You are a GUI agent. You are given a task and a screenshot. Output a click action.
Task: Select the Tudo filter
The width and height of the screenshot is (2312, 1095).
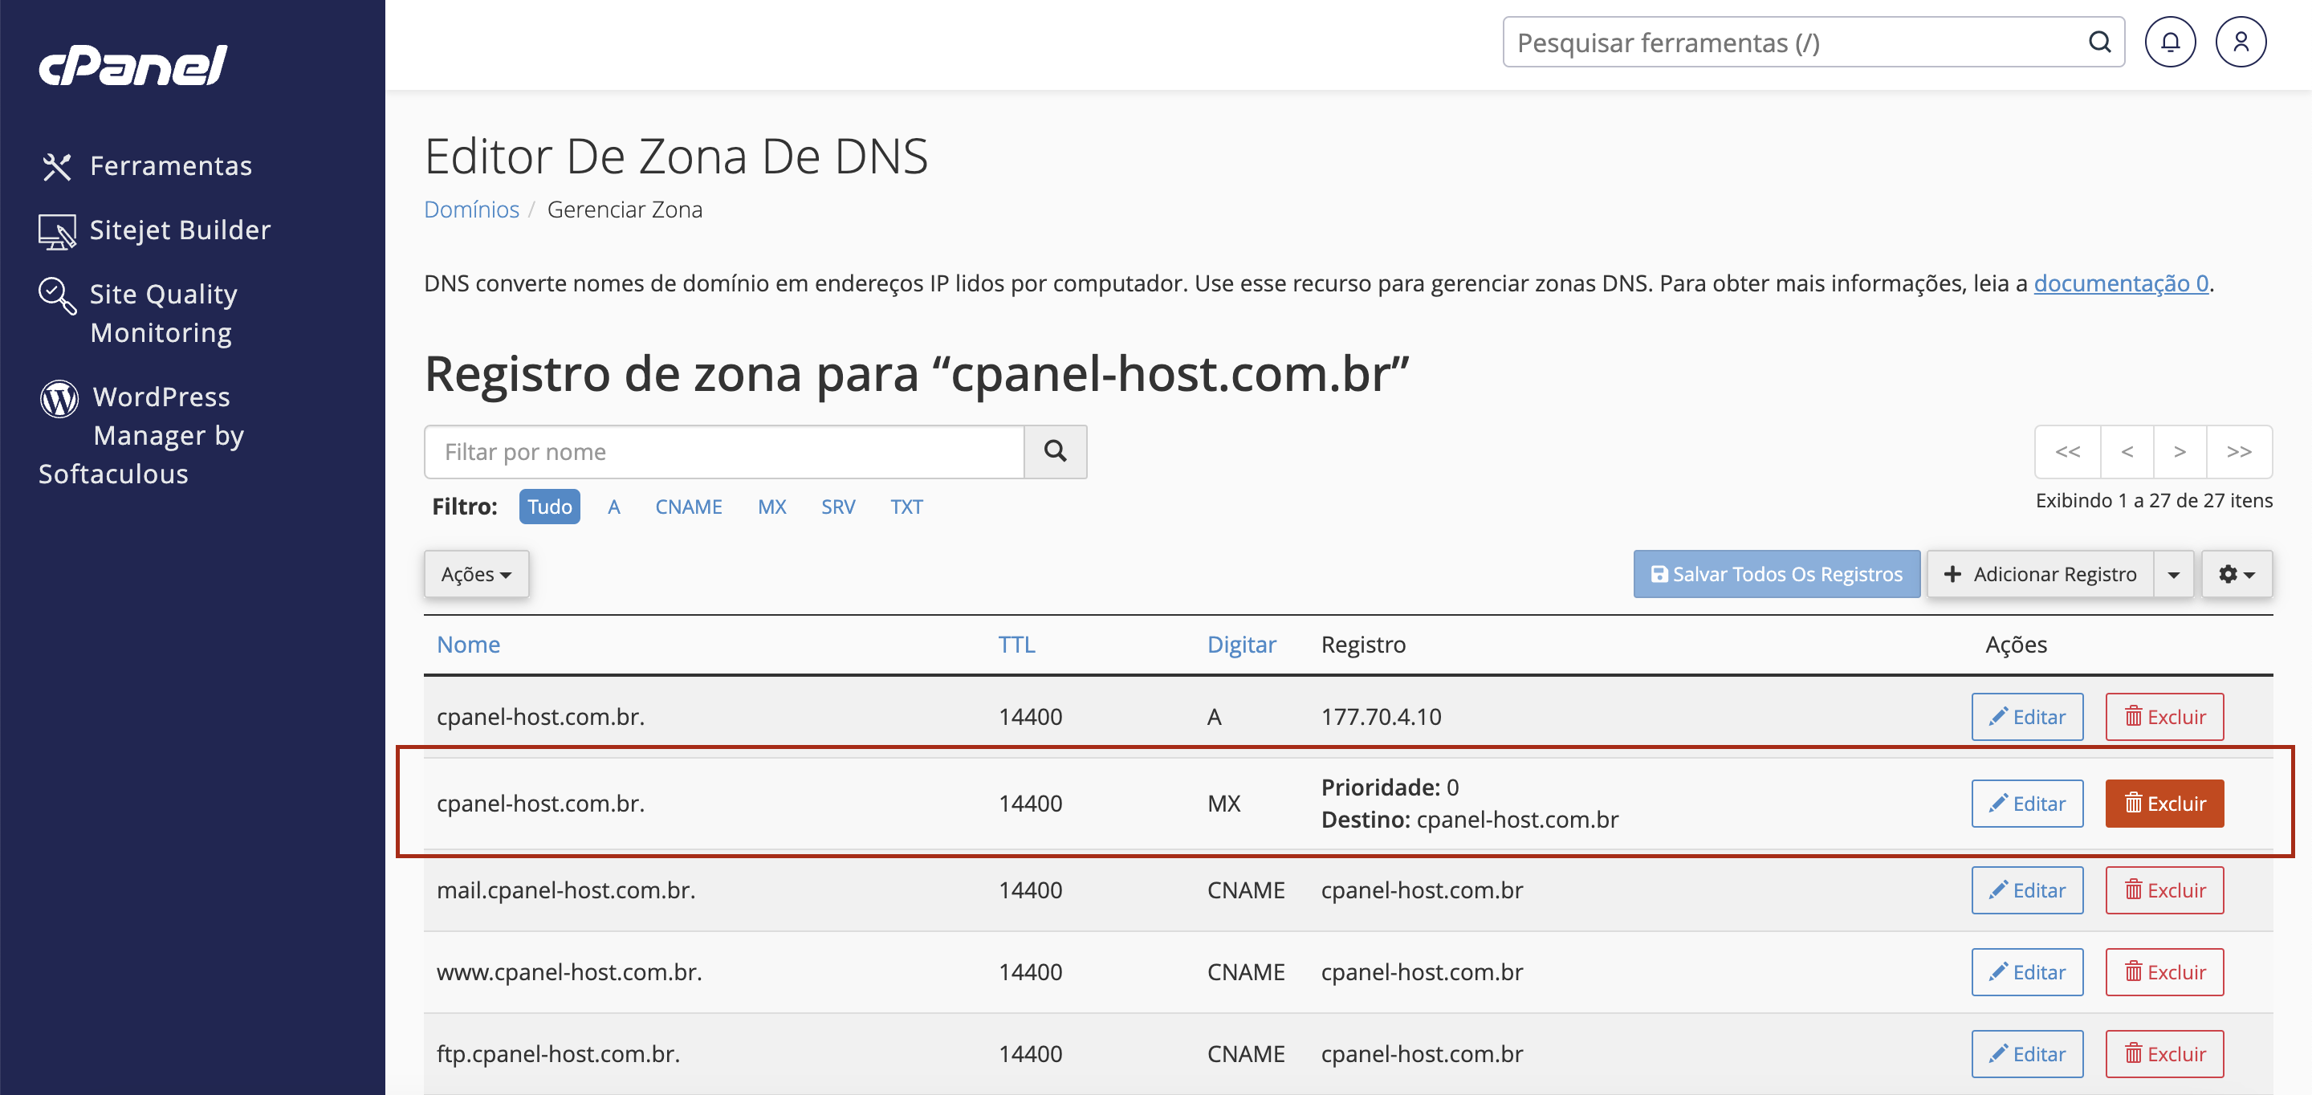(x=549, y=507)
